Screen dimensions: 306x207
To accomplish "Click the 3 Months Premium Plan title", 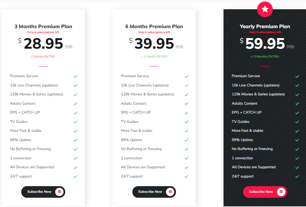I will [x=43, y=26].
